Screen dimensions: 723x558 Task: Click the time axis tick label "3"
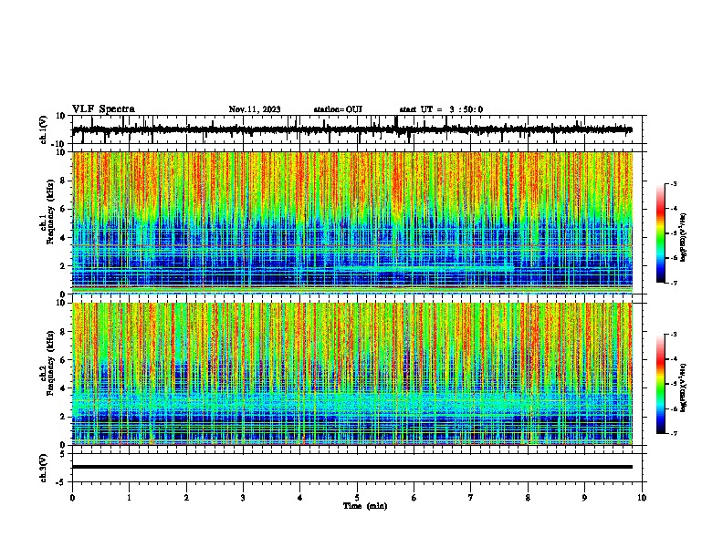point(243,498)
